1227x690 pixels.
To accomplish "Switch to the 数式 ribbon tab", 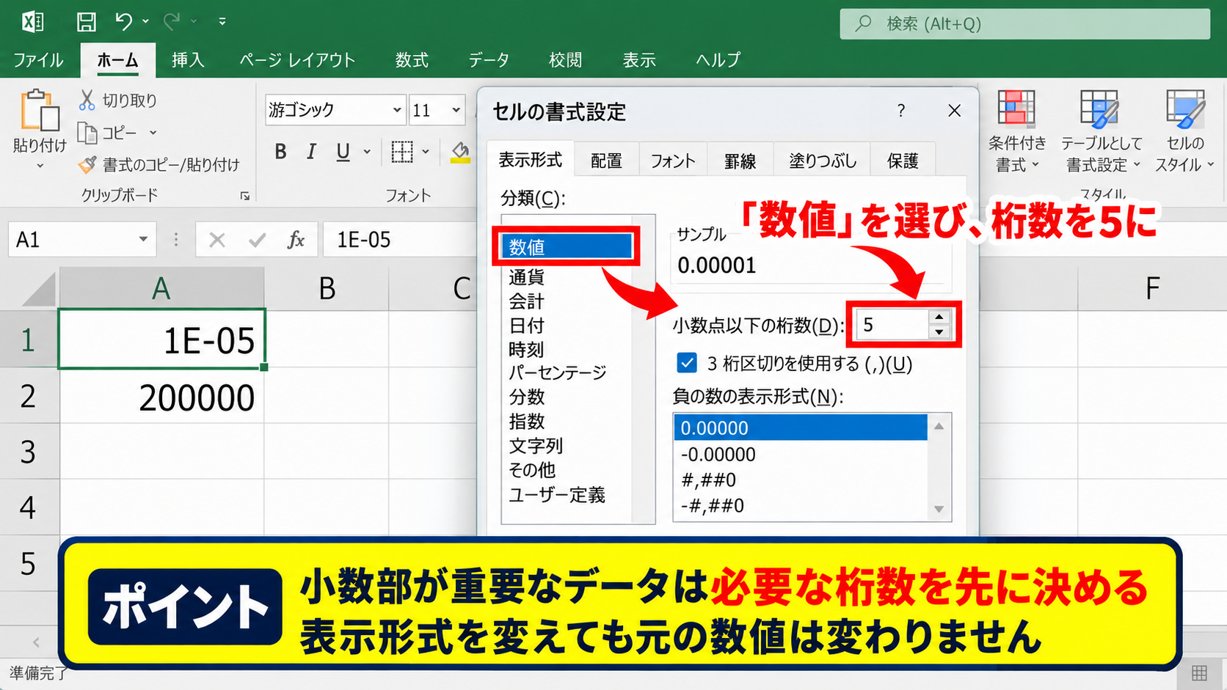I will [x=412, y=60].
